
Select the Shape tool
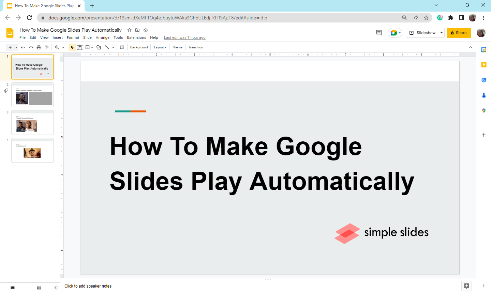[x=98, y=47]
